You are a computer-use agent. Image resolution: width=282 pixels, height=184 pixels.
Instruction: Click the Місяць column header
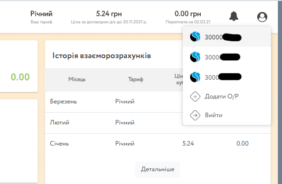pyautogui.click(x=77, y=79)
